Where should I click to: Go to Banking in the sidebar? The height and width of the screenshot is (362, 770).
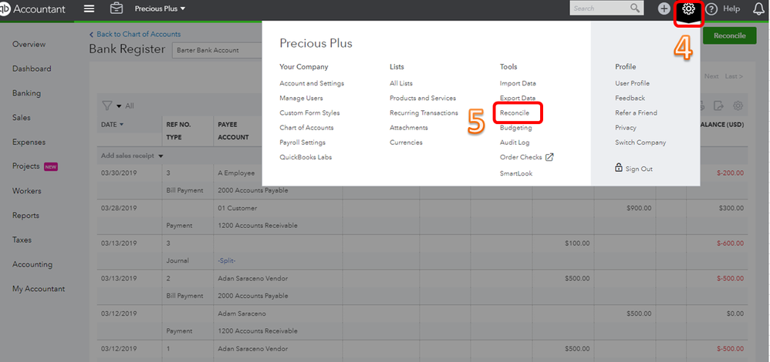point(26,93)
